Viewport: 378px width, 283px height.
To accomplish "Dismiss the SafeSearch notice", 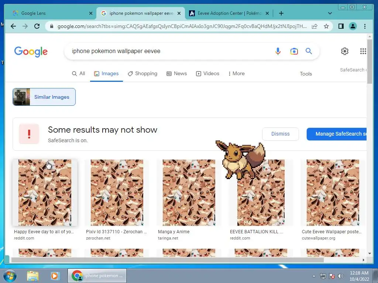I will 281,134.
